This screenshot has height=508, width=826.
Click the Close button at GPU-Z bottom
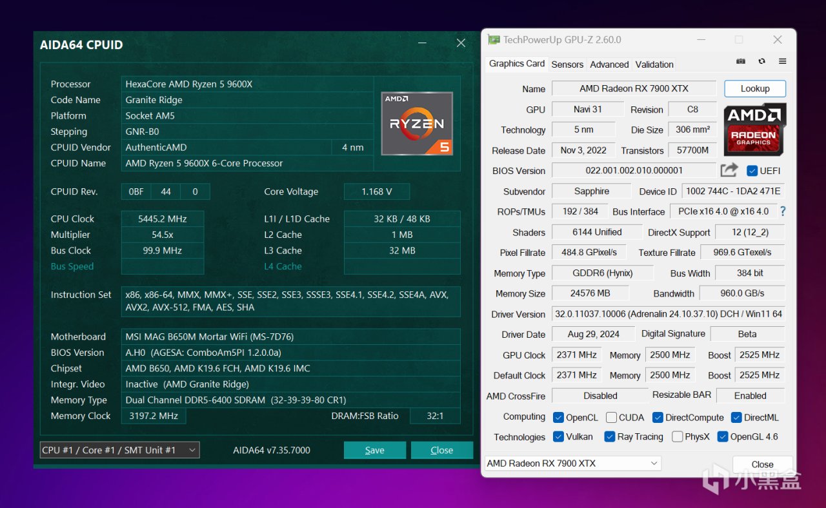(x=762, y=464)
